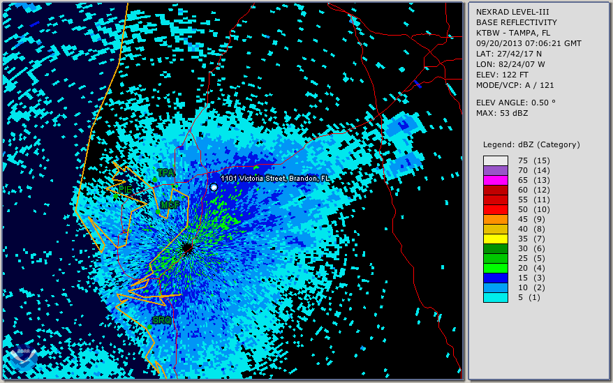Select the MCF airport marker dot
This screenshot has width=613, height=383.
coord(158,212)
